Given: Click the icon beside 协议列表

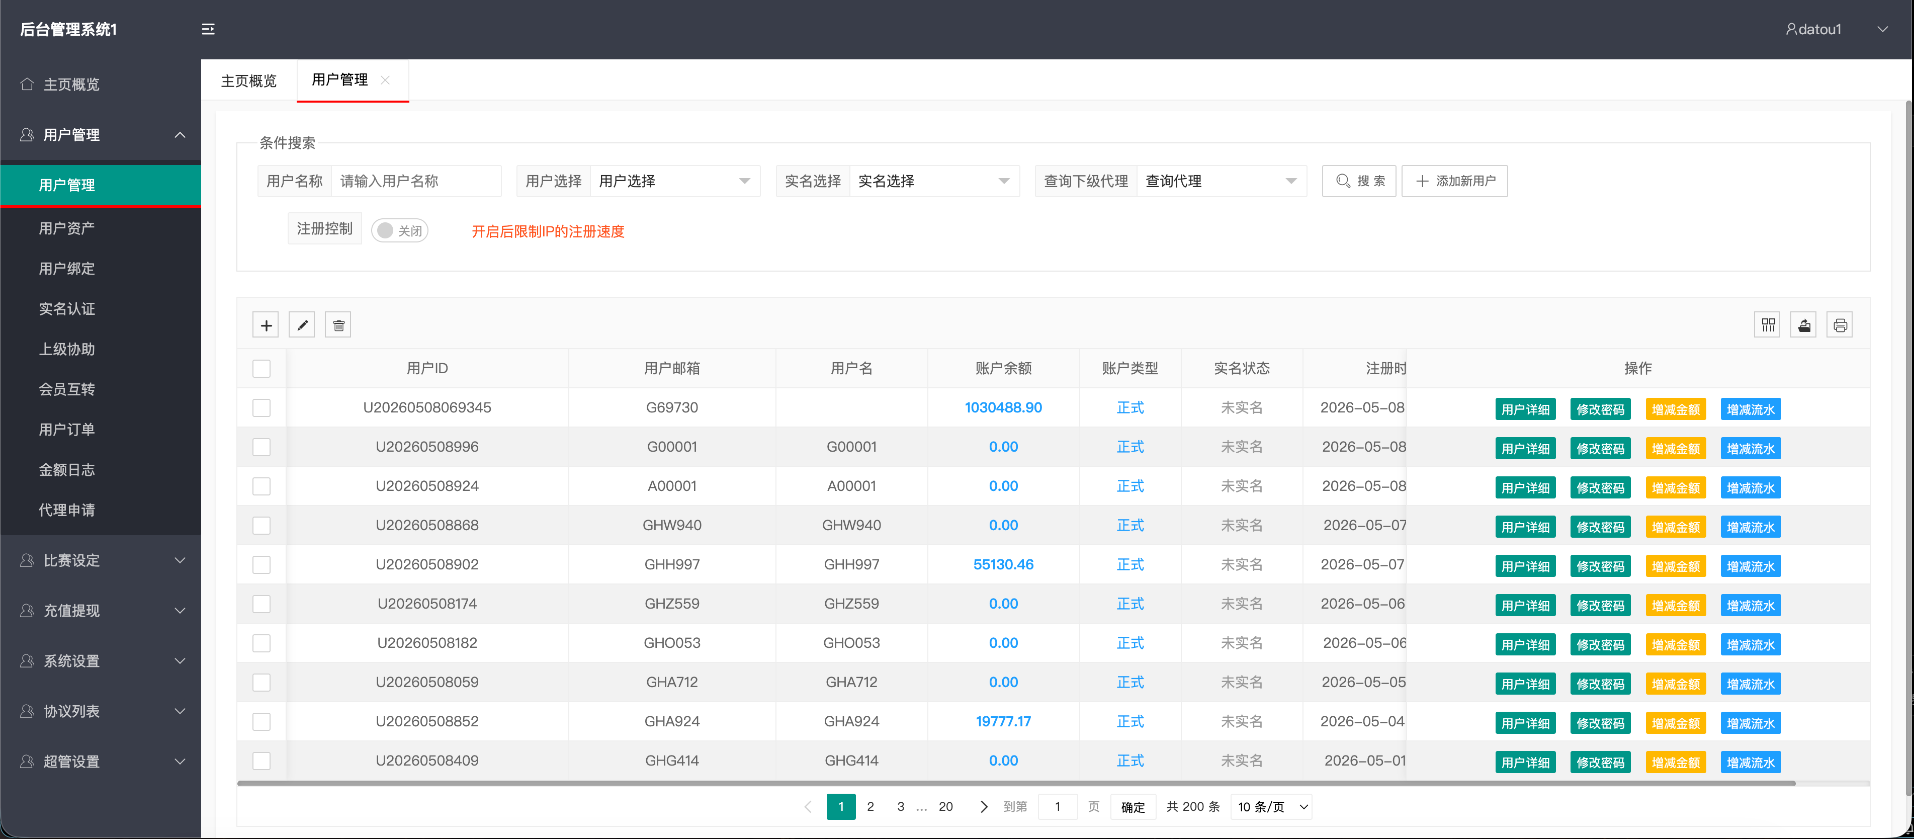Looking at the screenshot, I should [27, 711].
